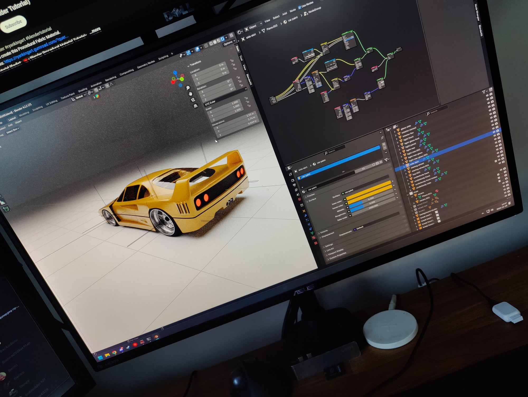Collapse the Surface panel

pos(312,200)
